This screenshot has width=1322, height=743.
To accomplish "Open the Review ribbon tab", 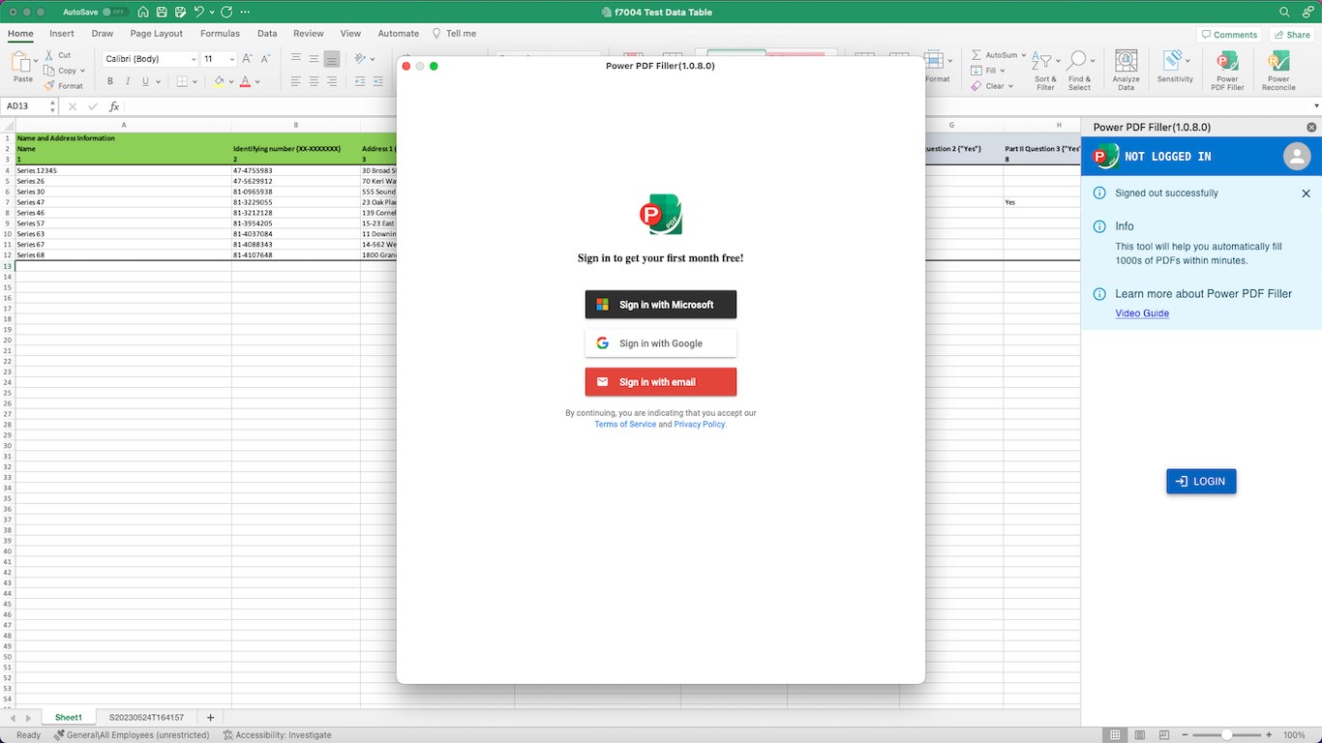I will coord(309,33).
